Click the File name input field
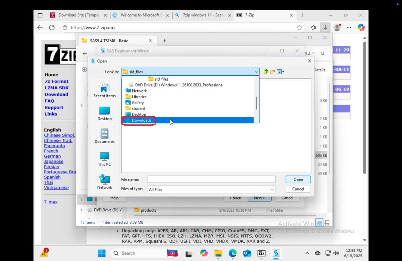The image size is (402, 261). [211, 179]
